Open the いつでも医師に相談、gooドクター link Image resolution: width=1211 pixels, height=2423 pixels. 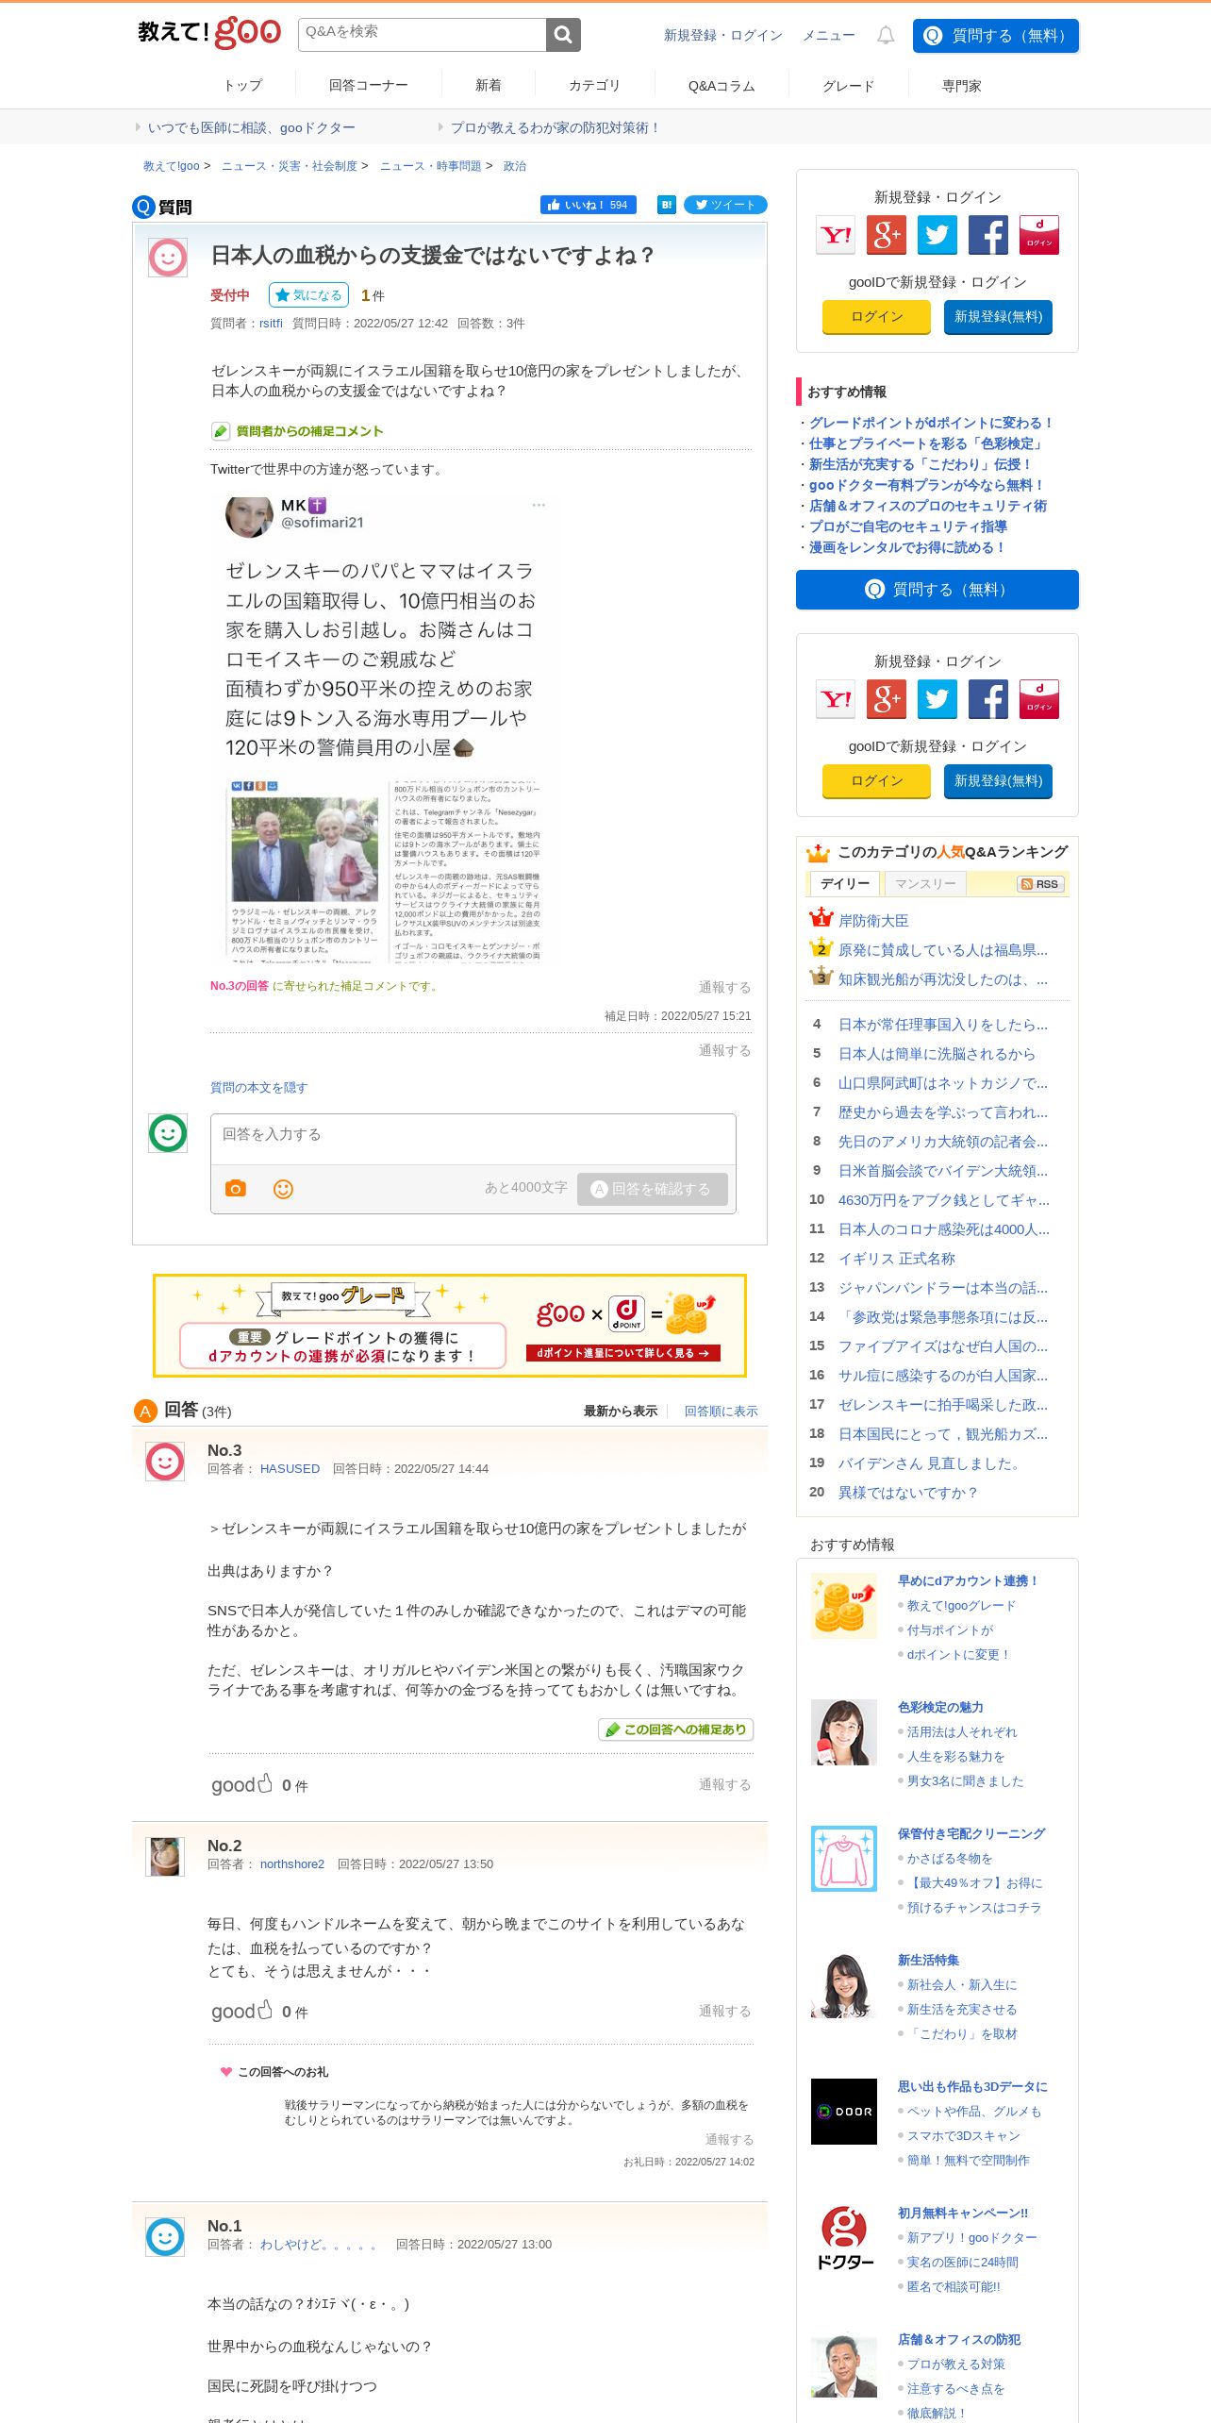[252, 127]
